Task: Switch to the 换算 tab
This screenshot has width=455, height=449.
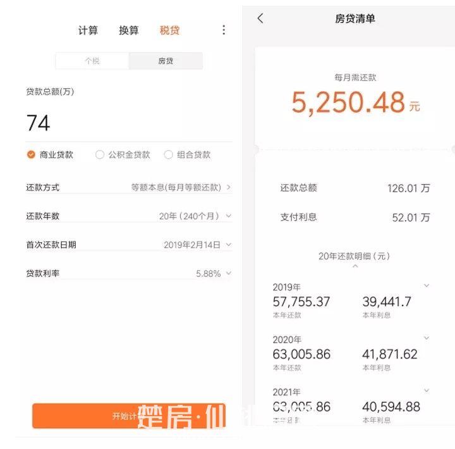Action: (x=128, y=30)
